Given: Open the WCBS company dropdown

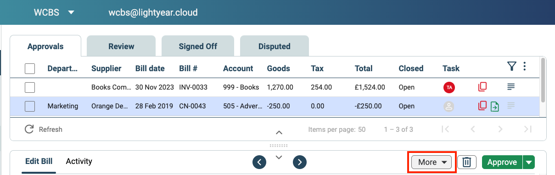Looking at the screenshot, I should point(54,12).
